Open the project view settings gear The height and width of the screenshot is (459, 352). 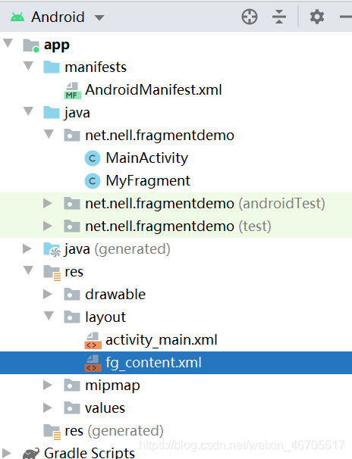point(317,17)
